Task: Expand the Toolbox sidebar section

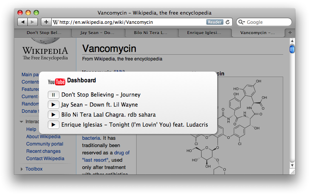Action: (x=21, y=169)
